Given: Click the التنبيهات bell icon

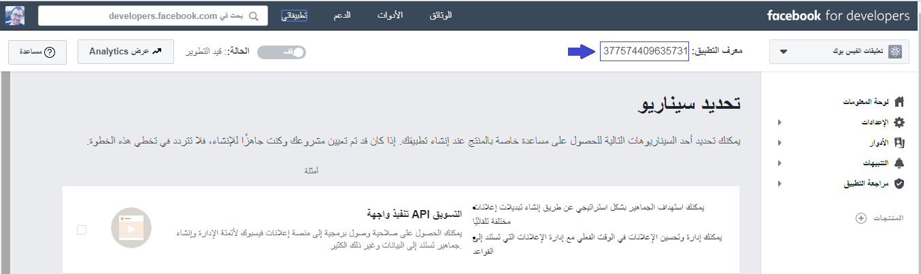Looking at the screenshot, I should click(x=900, y=163).
